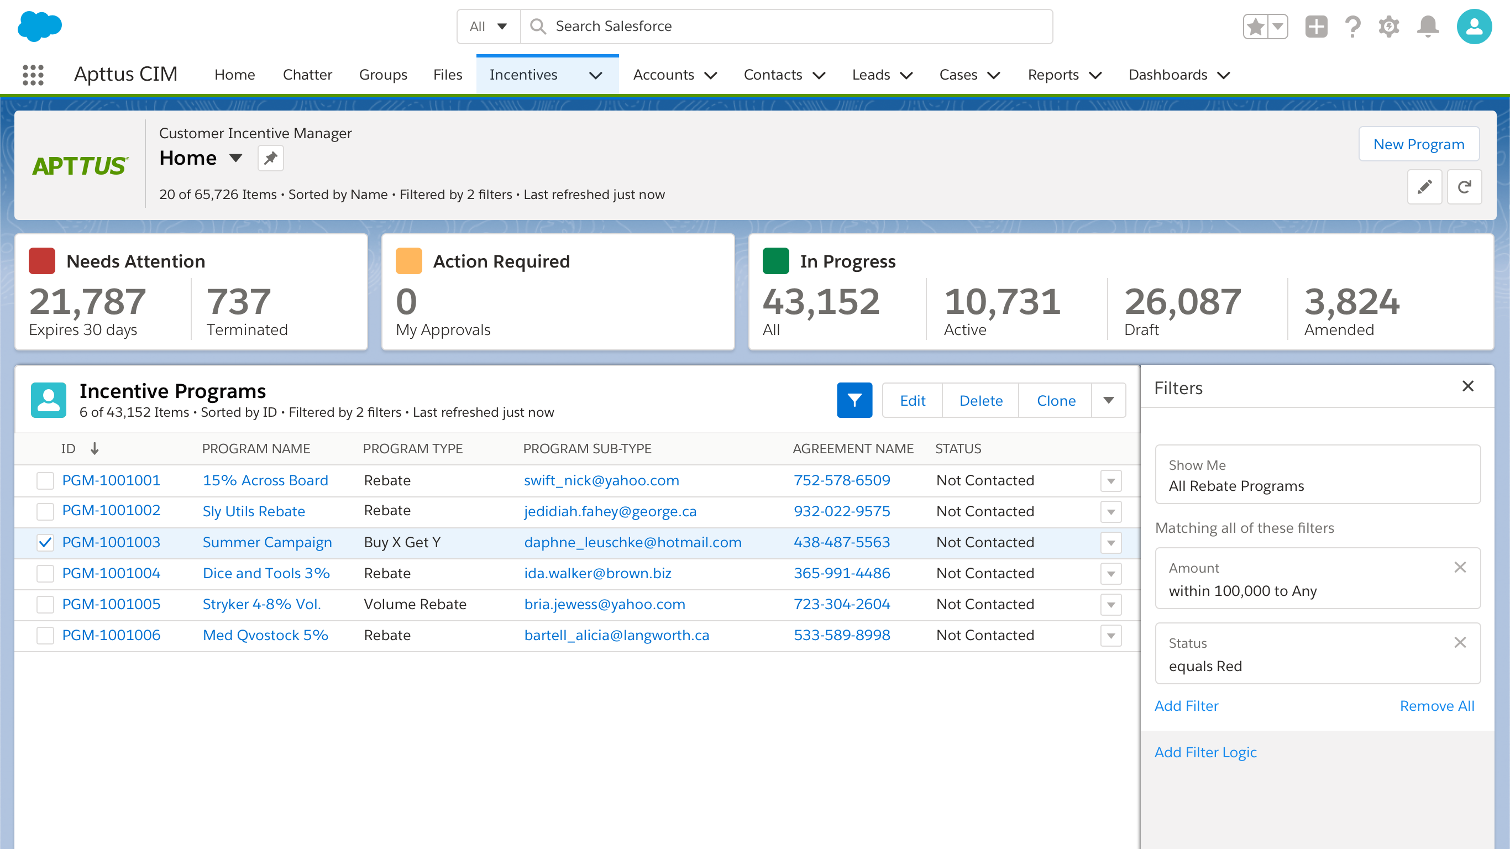
Task: Open the Setup gear icon
Action: pyautogui.click(x=1388, y=27)
